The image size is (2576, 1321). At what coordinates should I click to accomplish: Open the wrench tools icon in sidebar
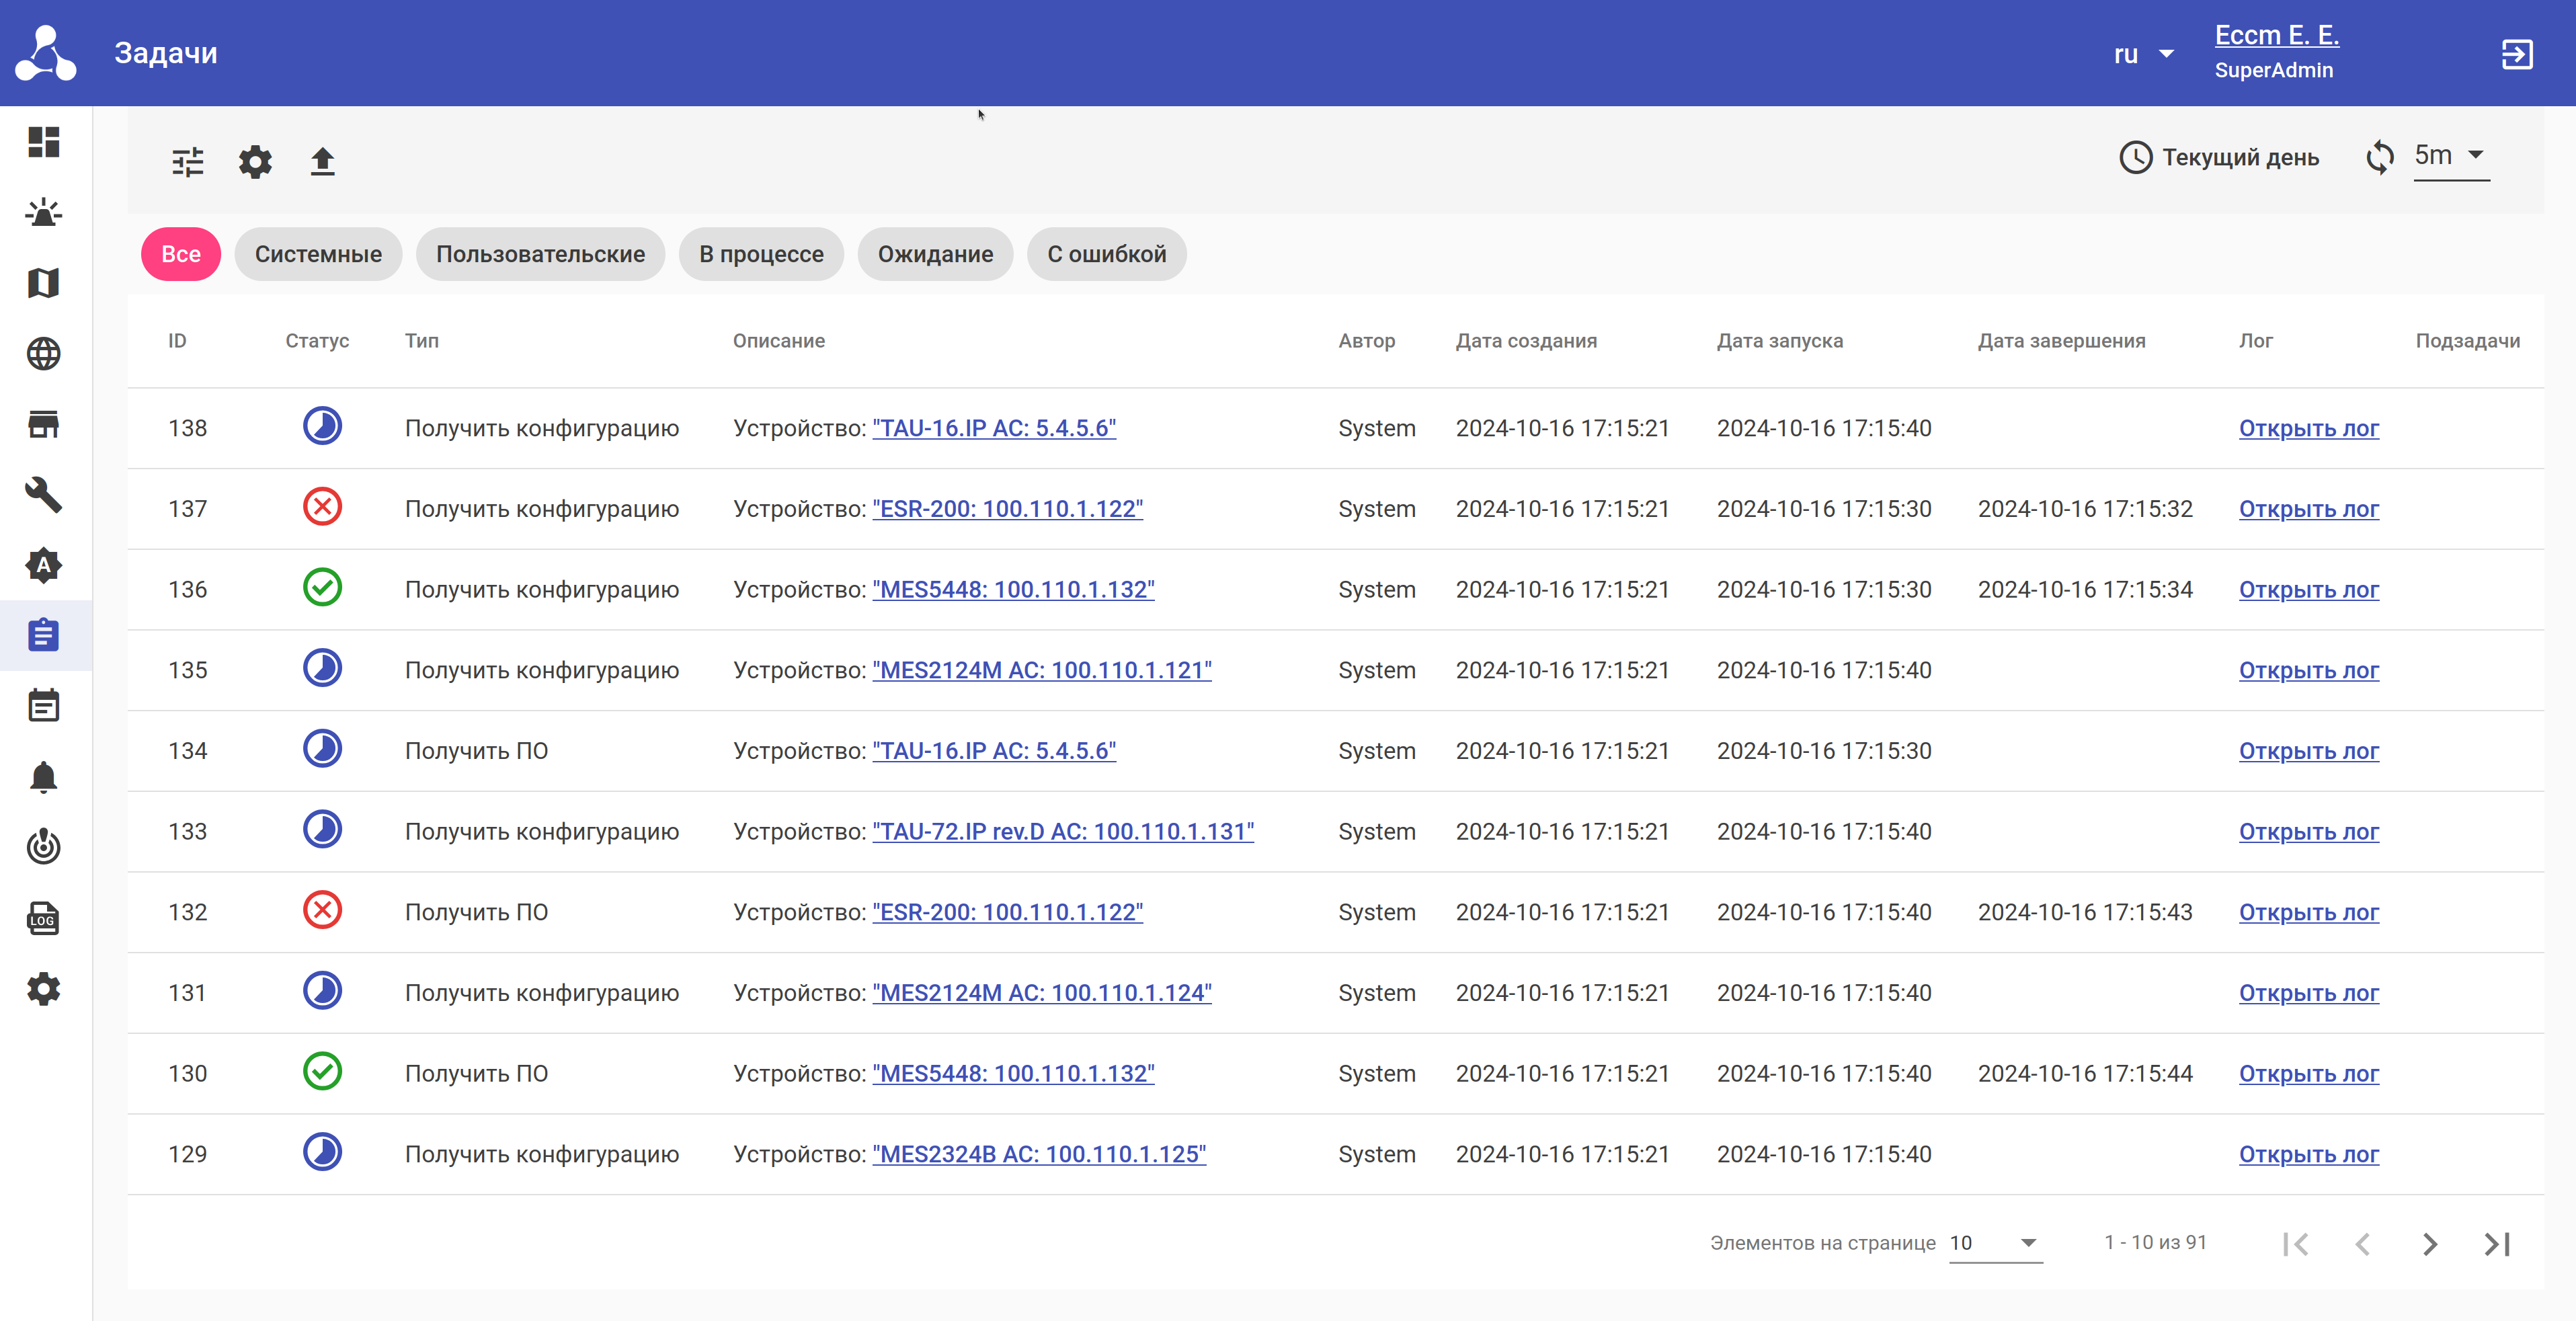pos(44,495)
